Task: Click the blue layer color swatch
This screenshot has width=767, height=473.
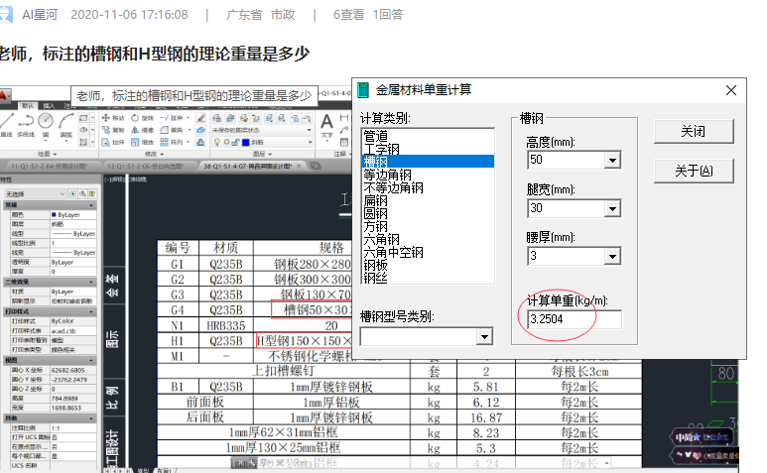Action: tap(246, 142)
